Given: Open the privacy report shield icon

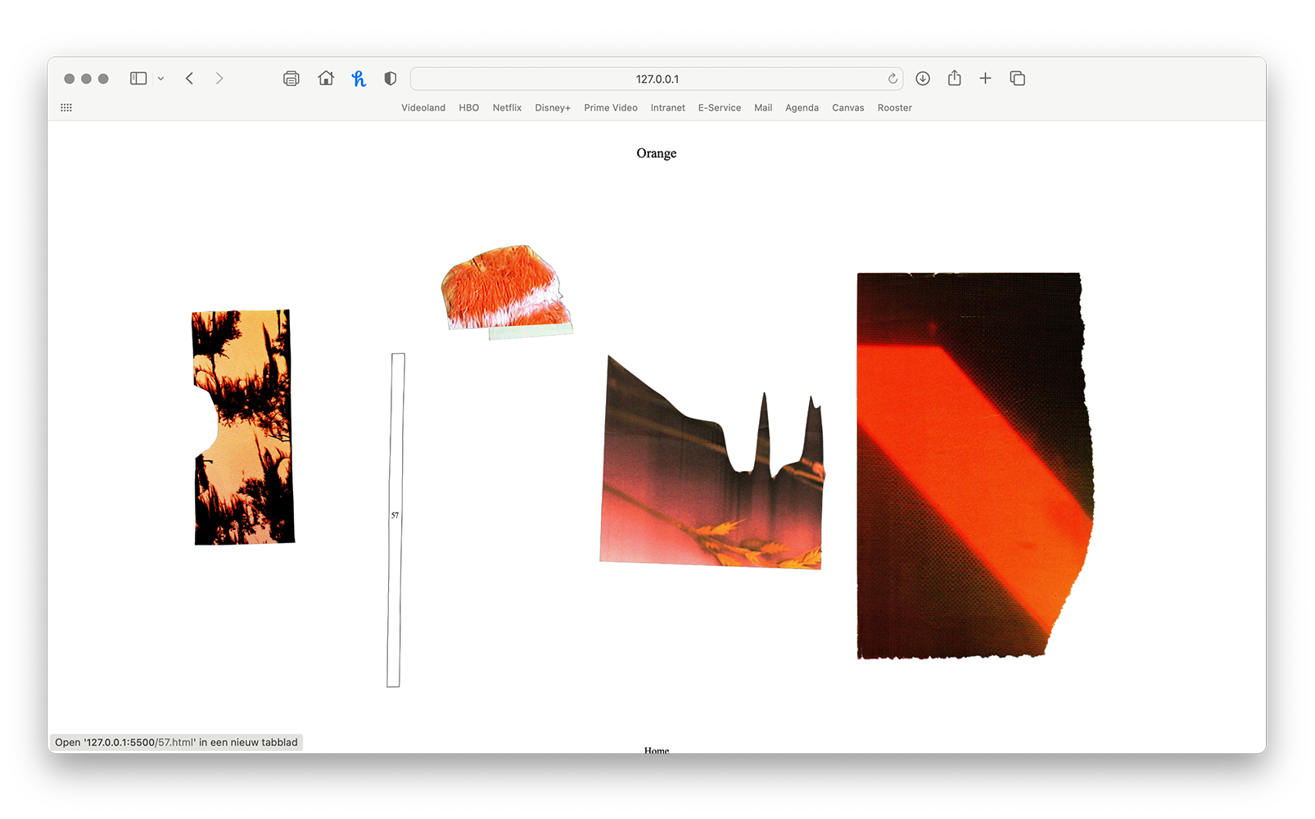Looking at the screenshot, I should click(391, 79).
